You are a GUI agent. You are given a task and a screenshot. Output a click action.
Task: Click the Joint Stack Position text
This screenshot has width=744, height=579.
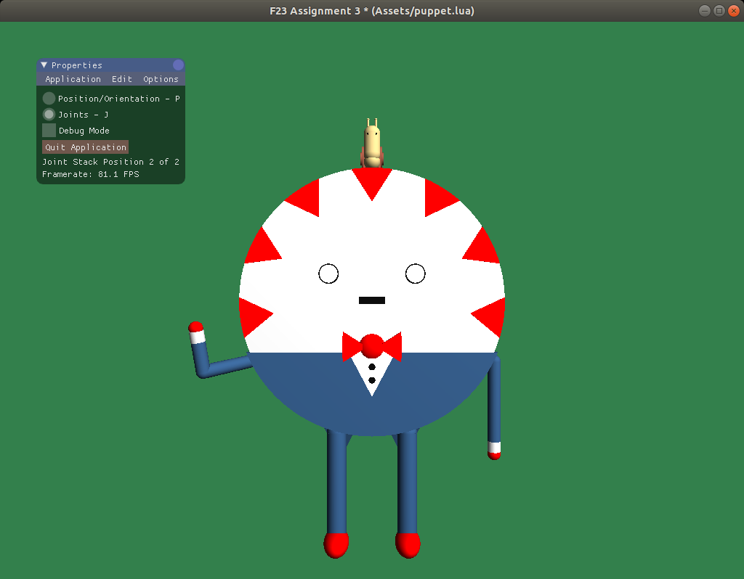[x=110, y=162]
